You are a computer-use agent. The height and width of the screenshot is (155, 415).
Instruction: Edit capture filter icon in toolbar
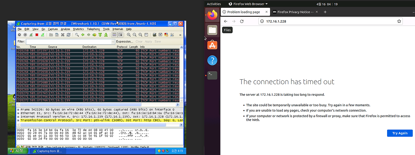click(x=154, y=35)
